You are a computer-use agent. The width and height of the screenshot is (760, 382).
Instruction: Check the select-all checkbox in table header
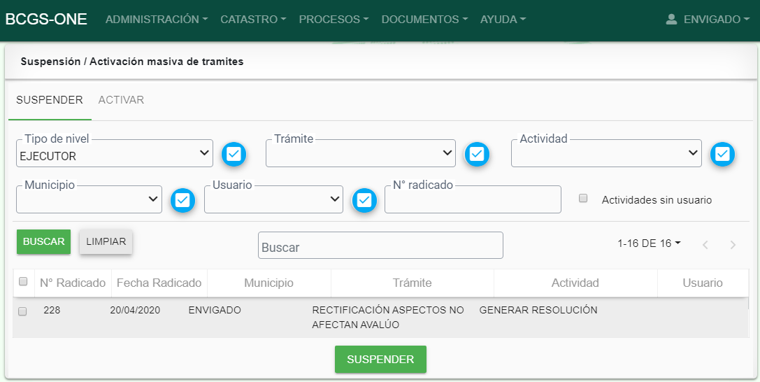[23, 282]
